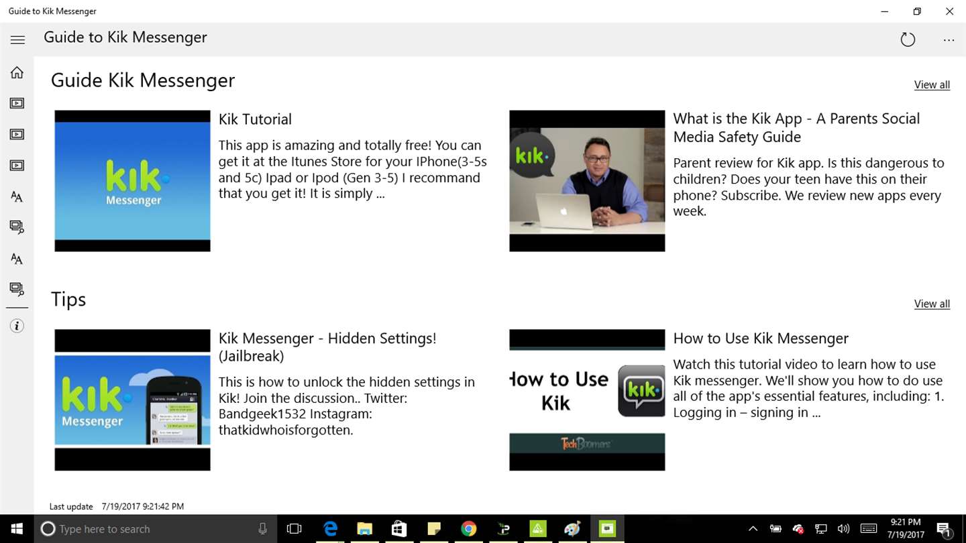
Task: Open View all for Guide Kik Messenger
Action: (x=932, y=84)
